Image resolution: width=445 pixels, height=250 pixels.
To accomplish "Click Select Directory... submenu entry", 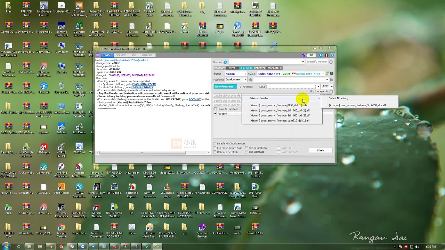I will click(360, 98).
